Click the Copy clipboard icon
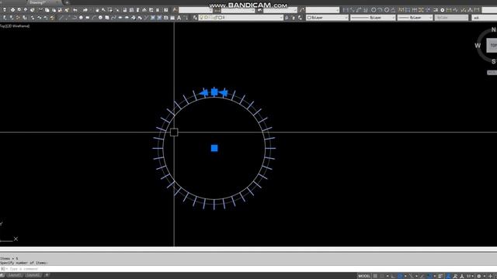 tap(47, 10)
